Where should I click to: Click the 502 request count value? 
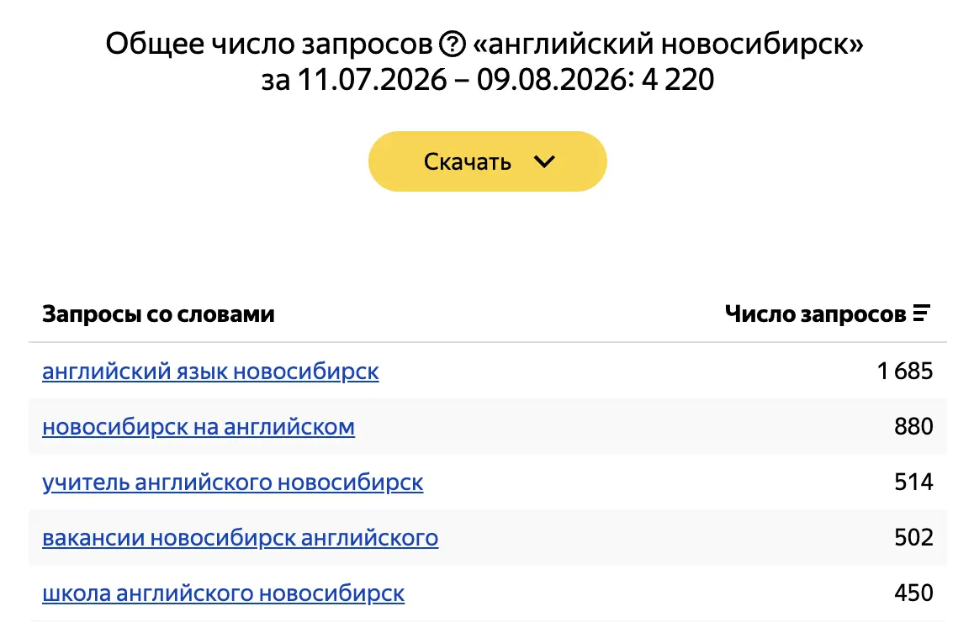coord(913,538)
